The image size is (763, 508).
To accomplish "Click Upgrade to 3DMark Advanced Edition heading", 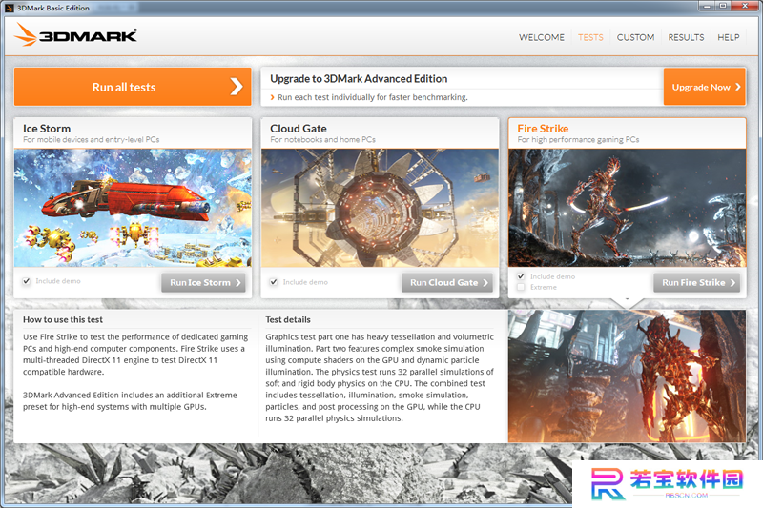I will 359,79.
